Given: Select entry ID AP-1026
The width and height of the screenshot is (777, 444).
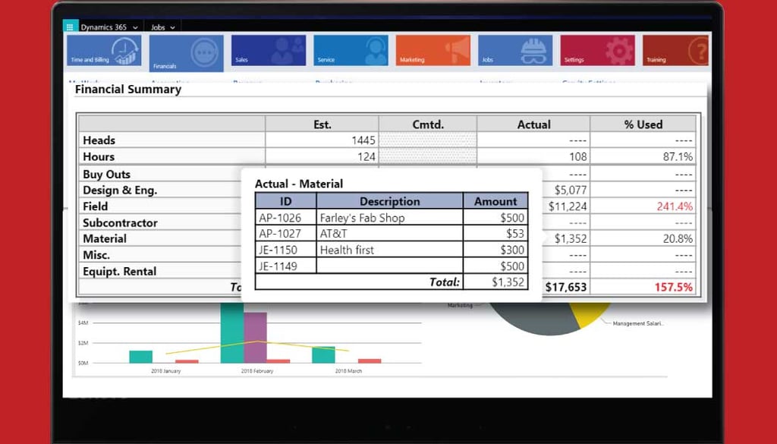Looking at the screenshot, I should coord(280,218).
